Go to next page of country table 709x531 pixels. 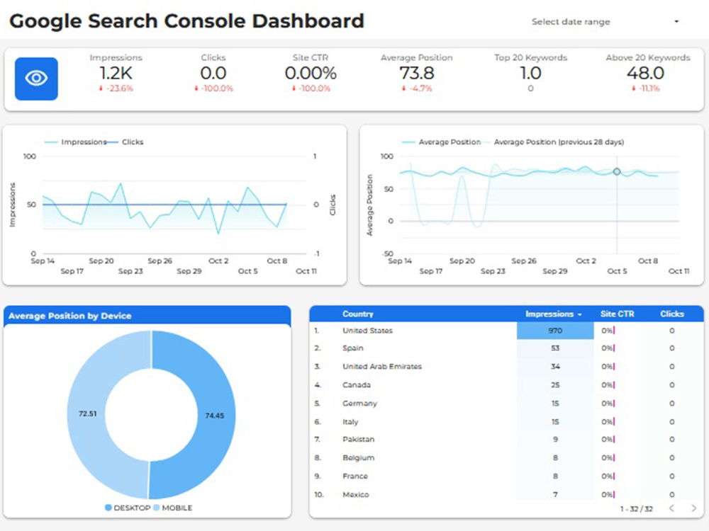[x=693, y=508]
